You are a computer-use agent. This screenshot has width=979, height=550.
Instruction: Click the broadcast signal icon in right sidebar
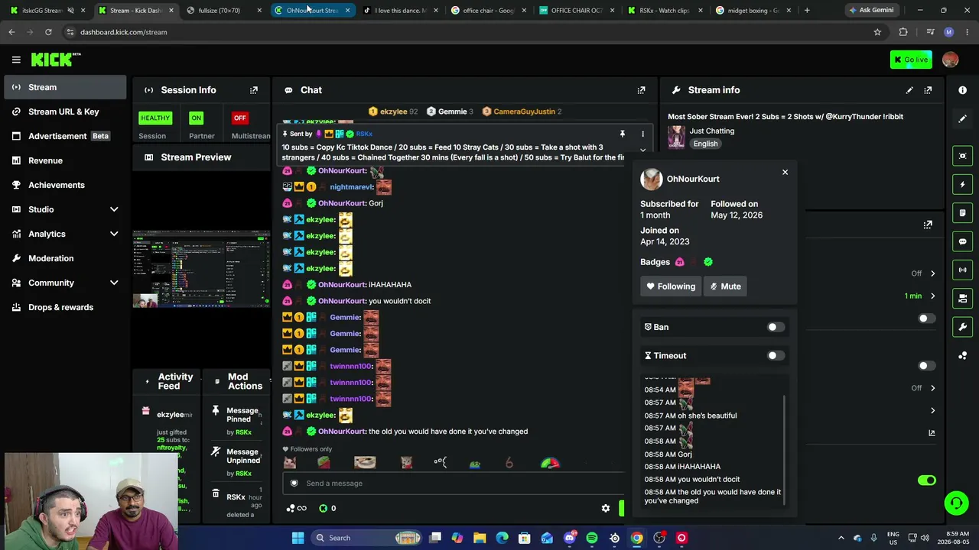[962, 270]
